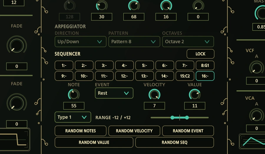The image size is (265, 154).
Task: Click the right handle of the range slider
Action: pyautogui.click(x=187, y=118)
